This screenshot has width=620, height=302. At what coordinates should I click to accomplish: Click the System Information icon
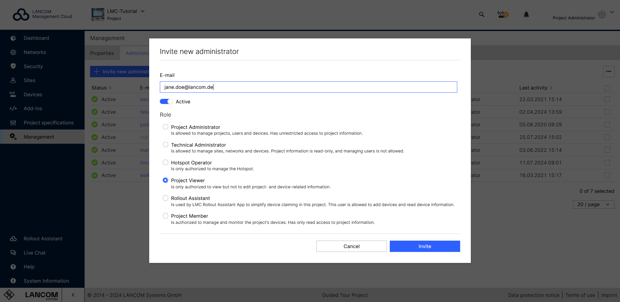(x=13, y=281)
